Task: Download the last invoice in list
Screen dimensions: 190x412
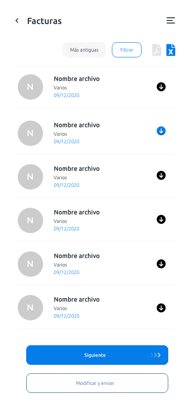Action: pos(161,308)
